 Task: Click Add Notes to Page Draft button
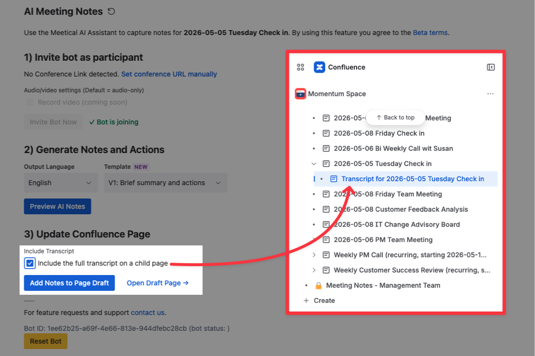(69, 283)
